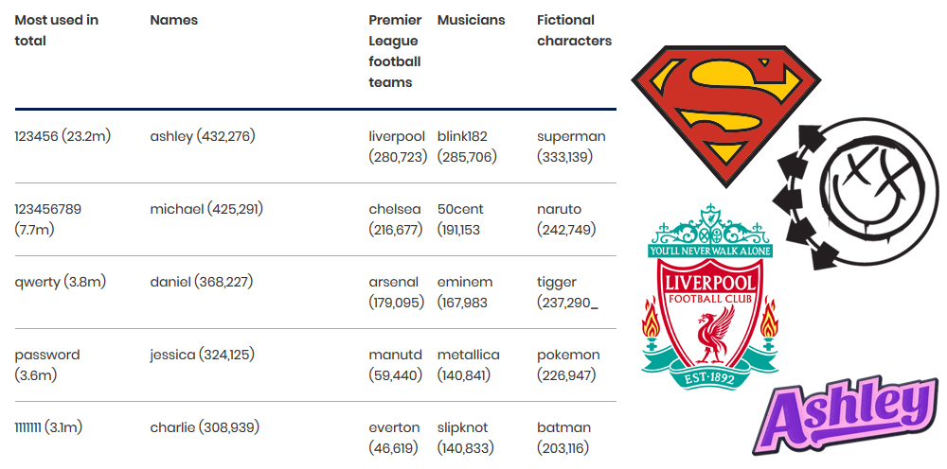Screen dimensions: 947x469
Task: Click the 'Premier League football teams' header
Action: click(395, 51)
